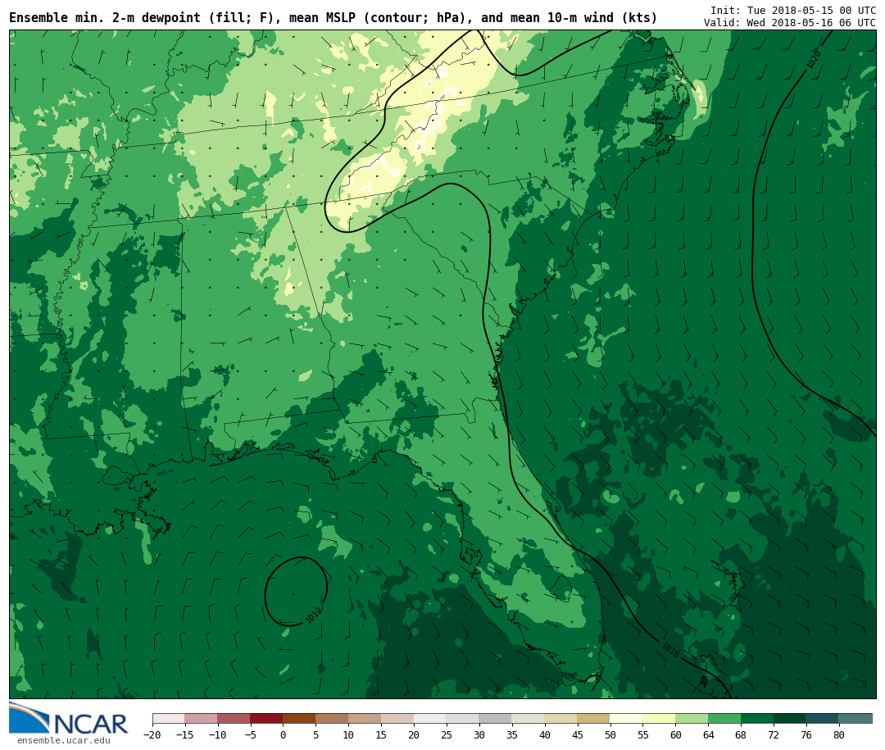Pick the 45 to 50 khaki swatch

594,718
